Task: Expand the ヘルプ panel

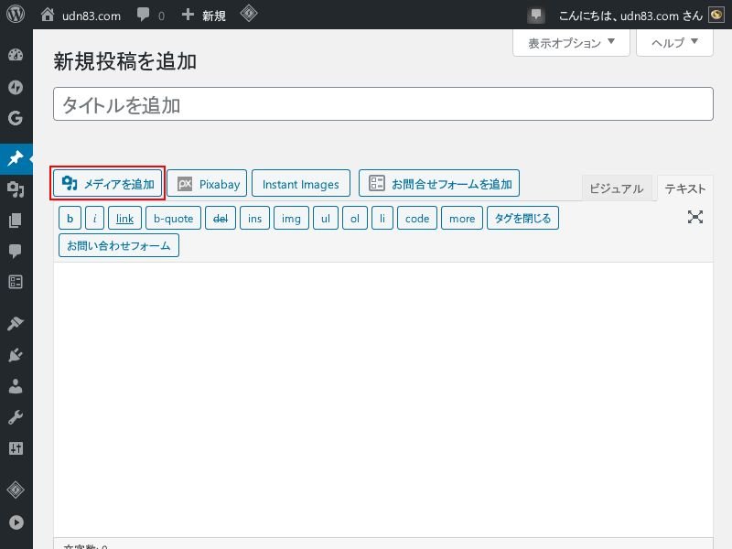Action: click(674, 43)
